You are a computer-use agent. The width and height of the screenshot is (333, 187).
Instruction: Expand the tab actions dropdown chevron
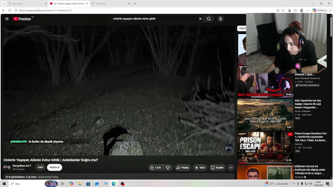tap(3, 4)
